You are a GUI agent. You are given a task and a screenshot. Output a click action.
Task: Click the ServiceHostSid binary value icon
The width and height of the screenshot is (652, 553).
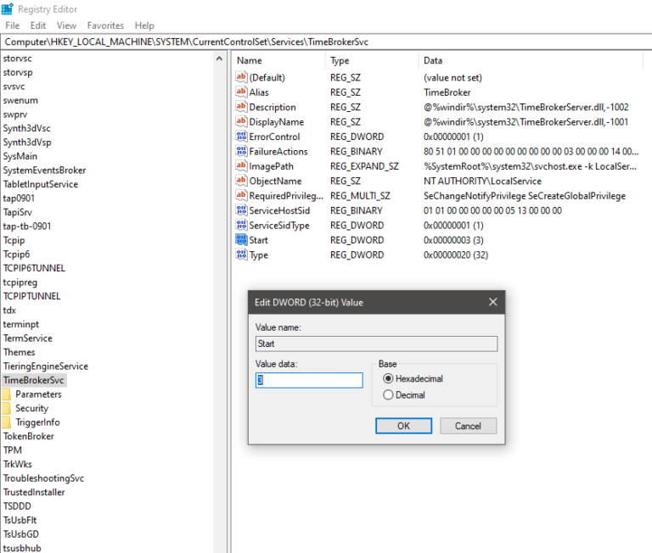(241, 210)
